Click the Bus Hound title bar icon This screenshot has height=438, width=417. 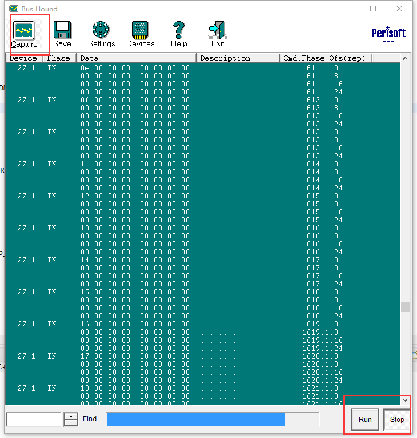(14, 9)
